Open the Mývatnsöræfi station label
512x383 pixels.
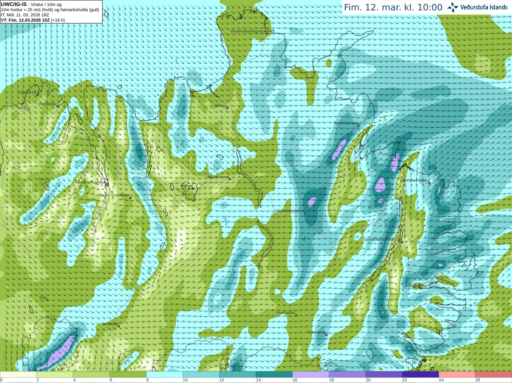click(x=218, y=176)
